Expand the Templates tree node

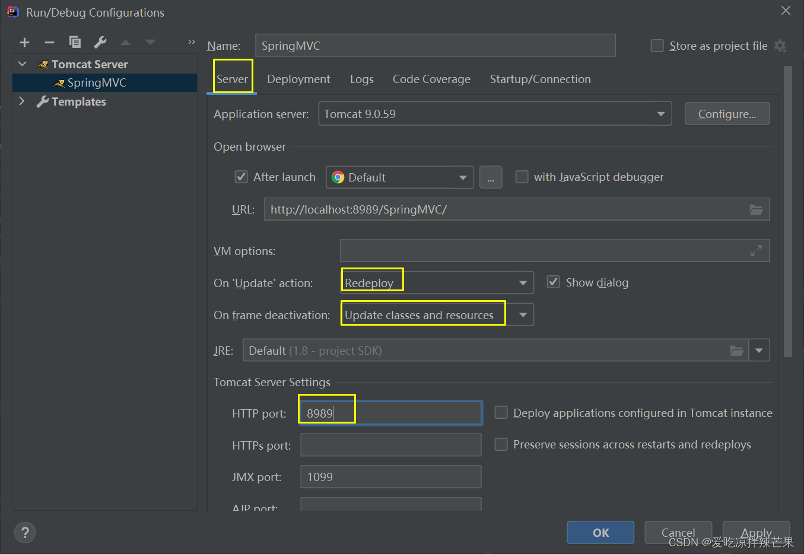pyautogui.click(x=22, y=101)
